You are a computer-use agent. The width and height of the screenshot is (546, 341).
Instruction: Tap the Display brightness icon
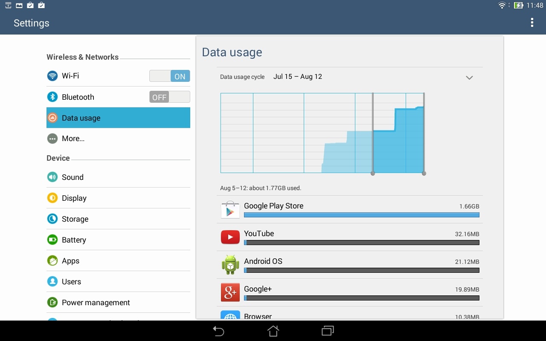click(x=52, y=198)
